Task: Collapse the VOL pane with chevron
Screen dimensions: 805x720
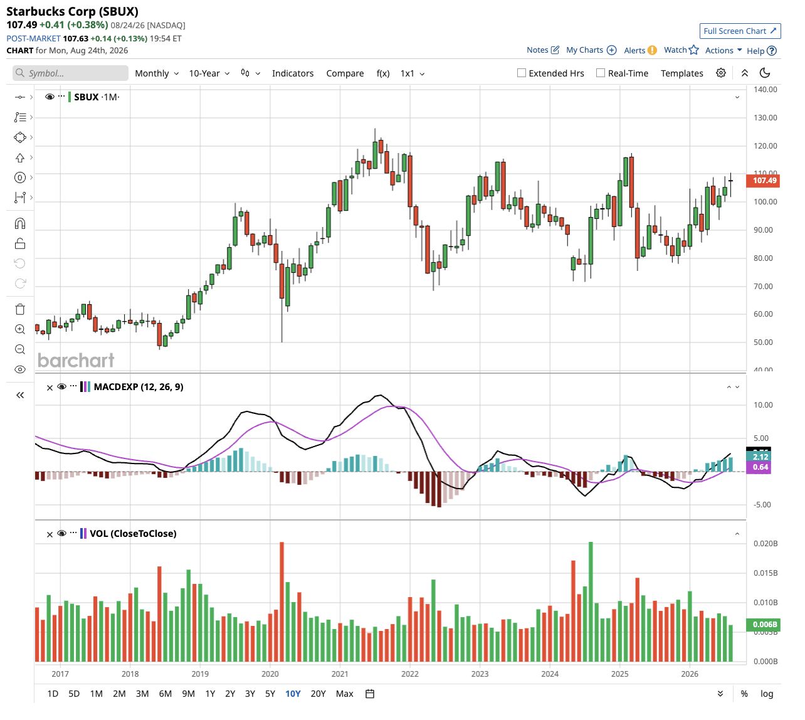Action: pos(737,534)
